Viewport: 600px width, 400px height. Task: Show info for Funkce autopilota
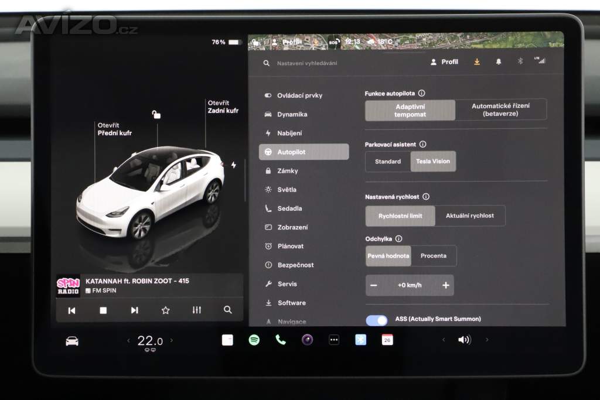click(422, 93)
